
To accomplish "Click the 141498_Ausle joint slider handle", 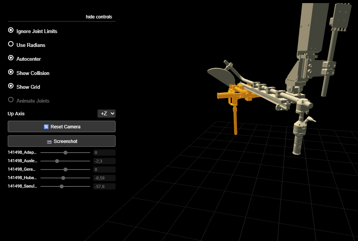I will click(57, 161).
